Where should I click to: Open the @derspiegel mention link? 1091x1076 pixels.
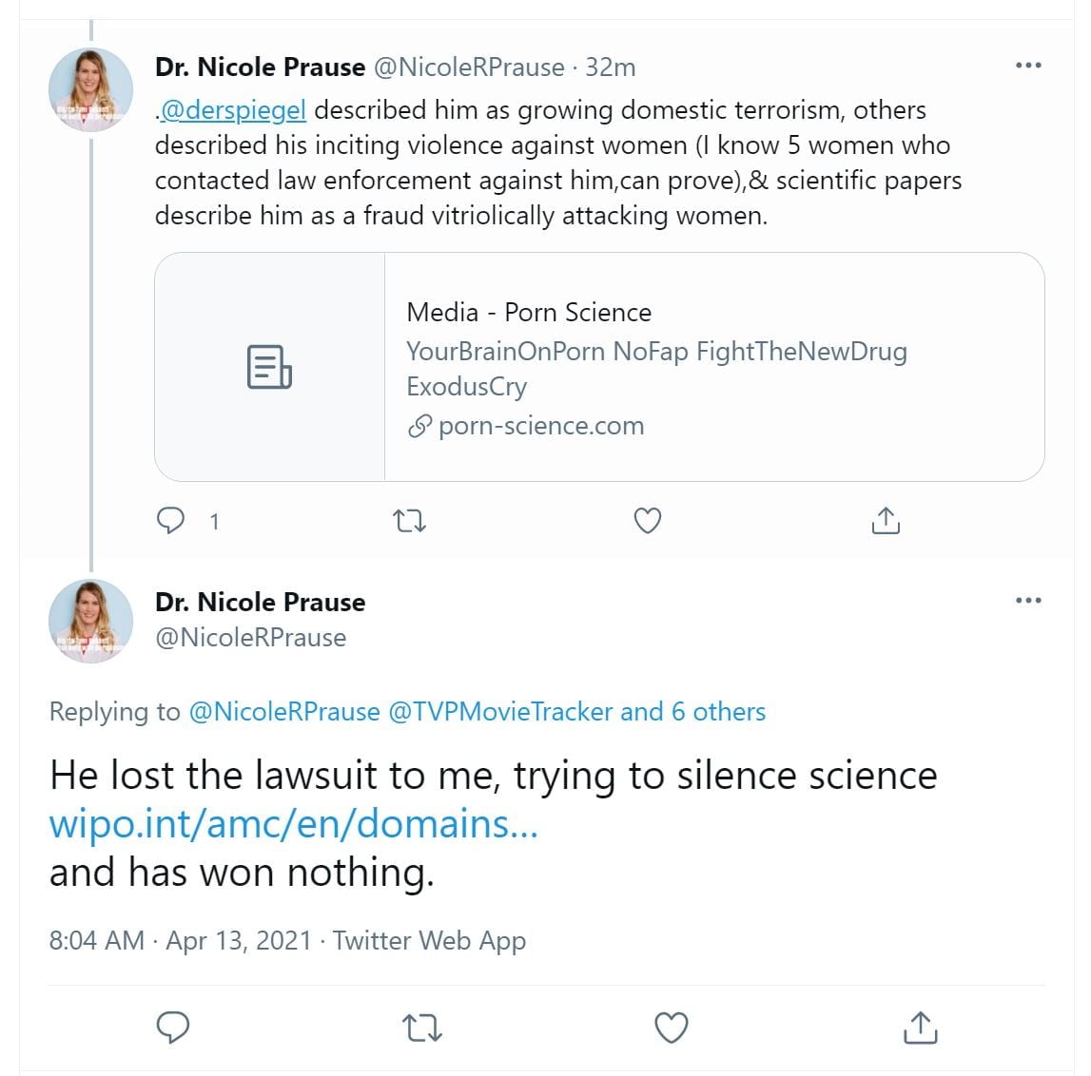pos(233,110)
